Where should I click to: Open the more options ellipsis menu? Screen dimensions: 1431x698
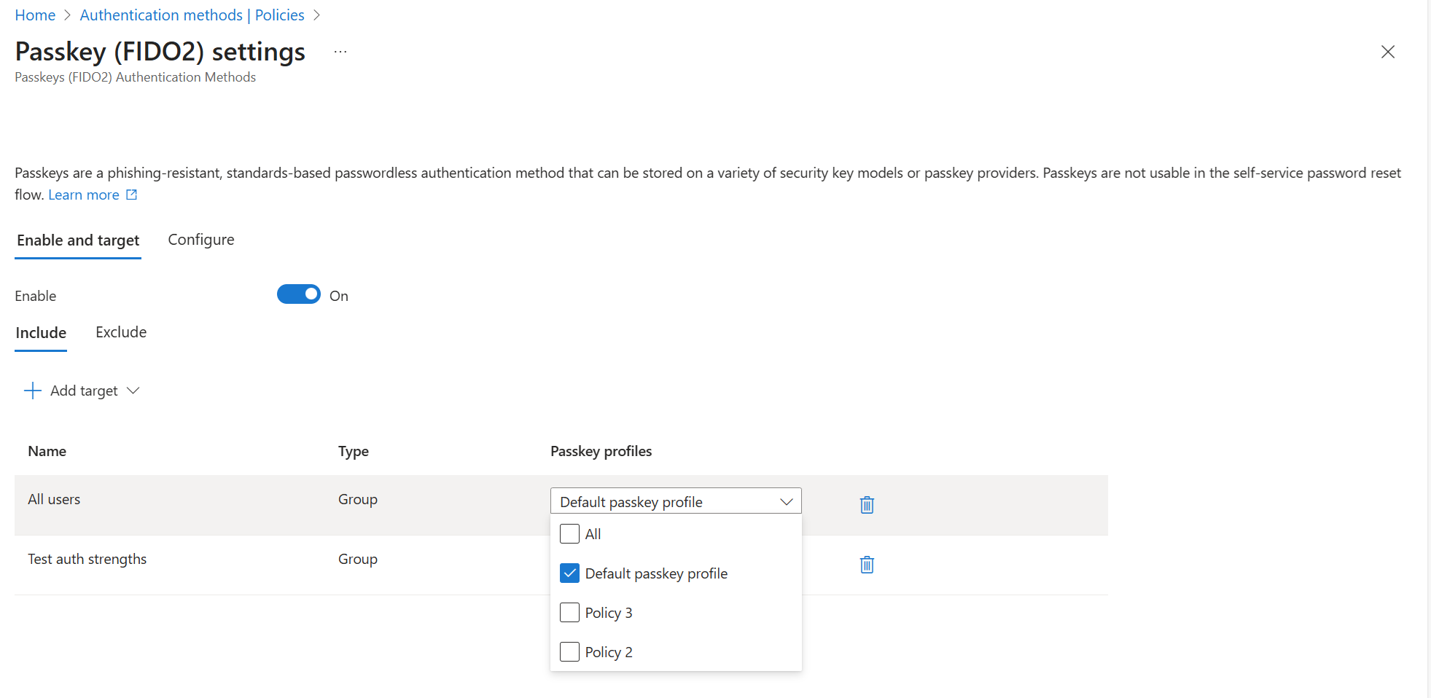tap(340, 52)
